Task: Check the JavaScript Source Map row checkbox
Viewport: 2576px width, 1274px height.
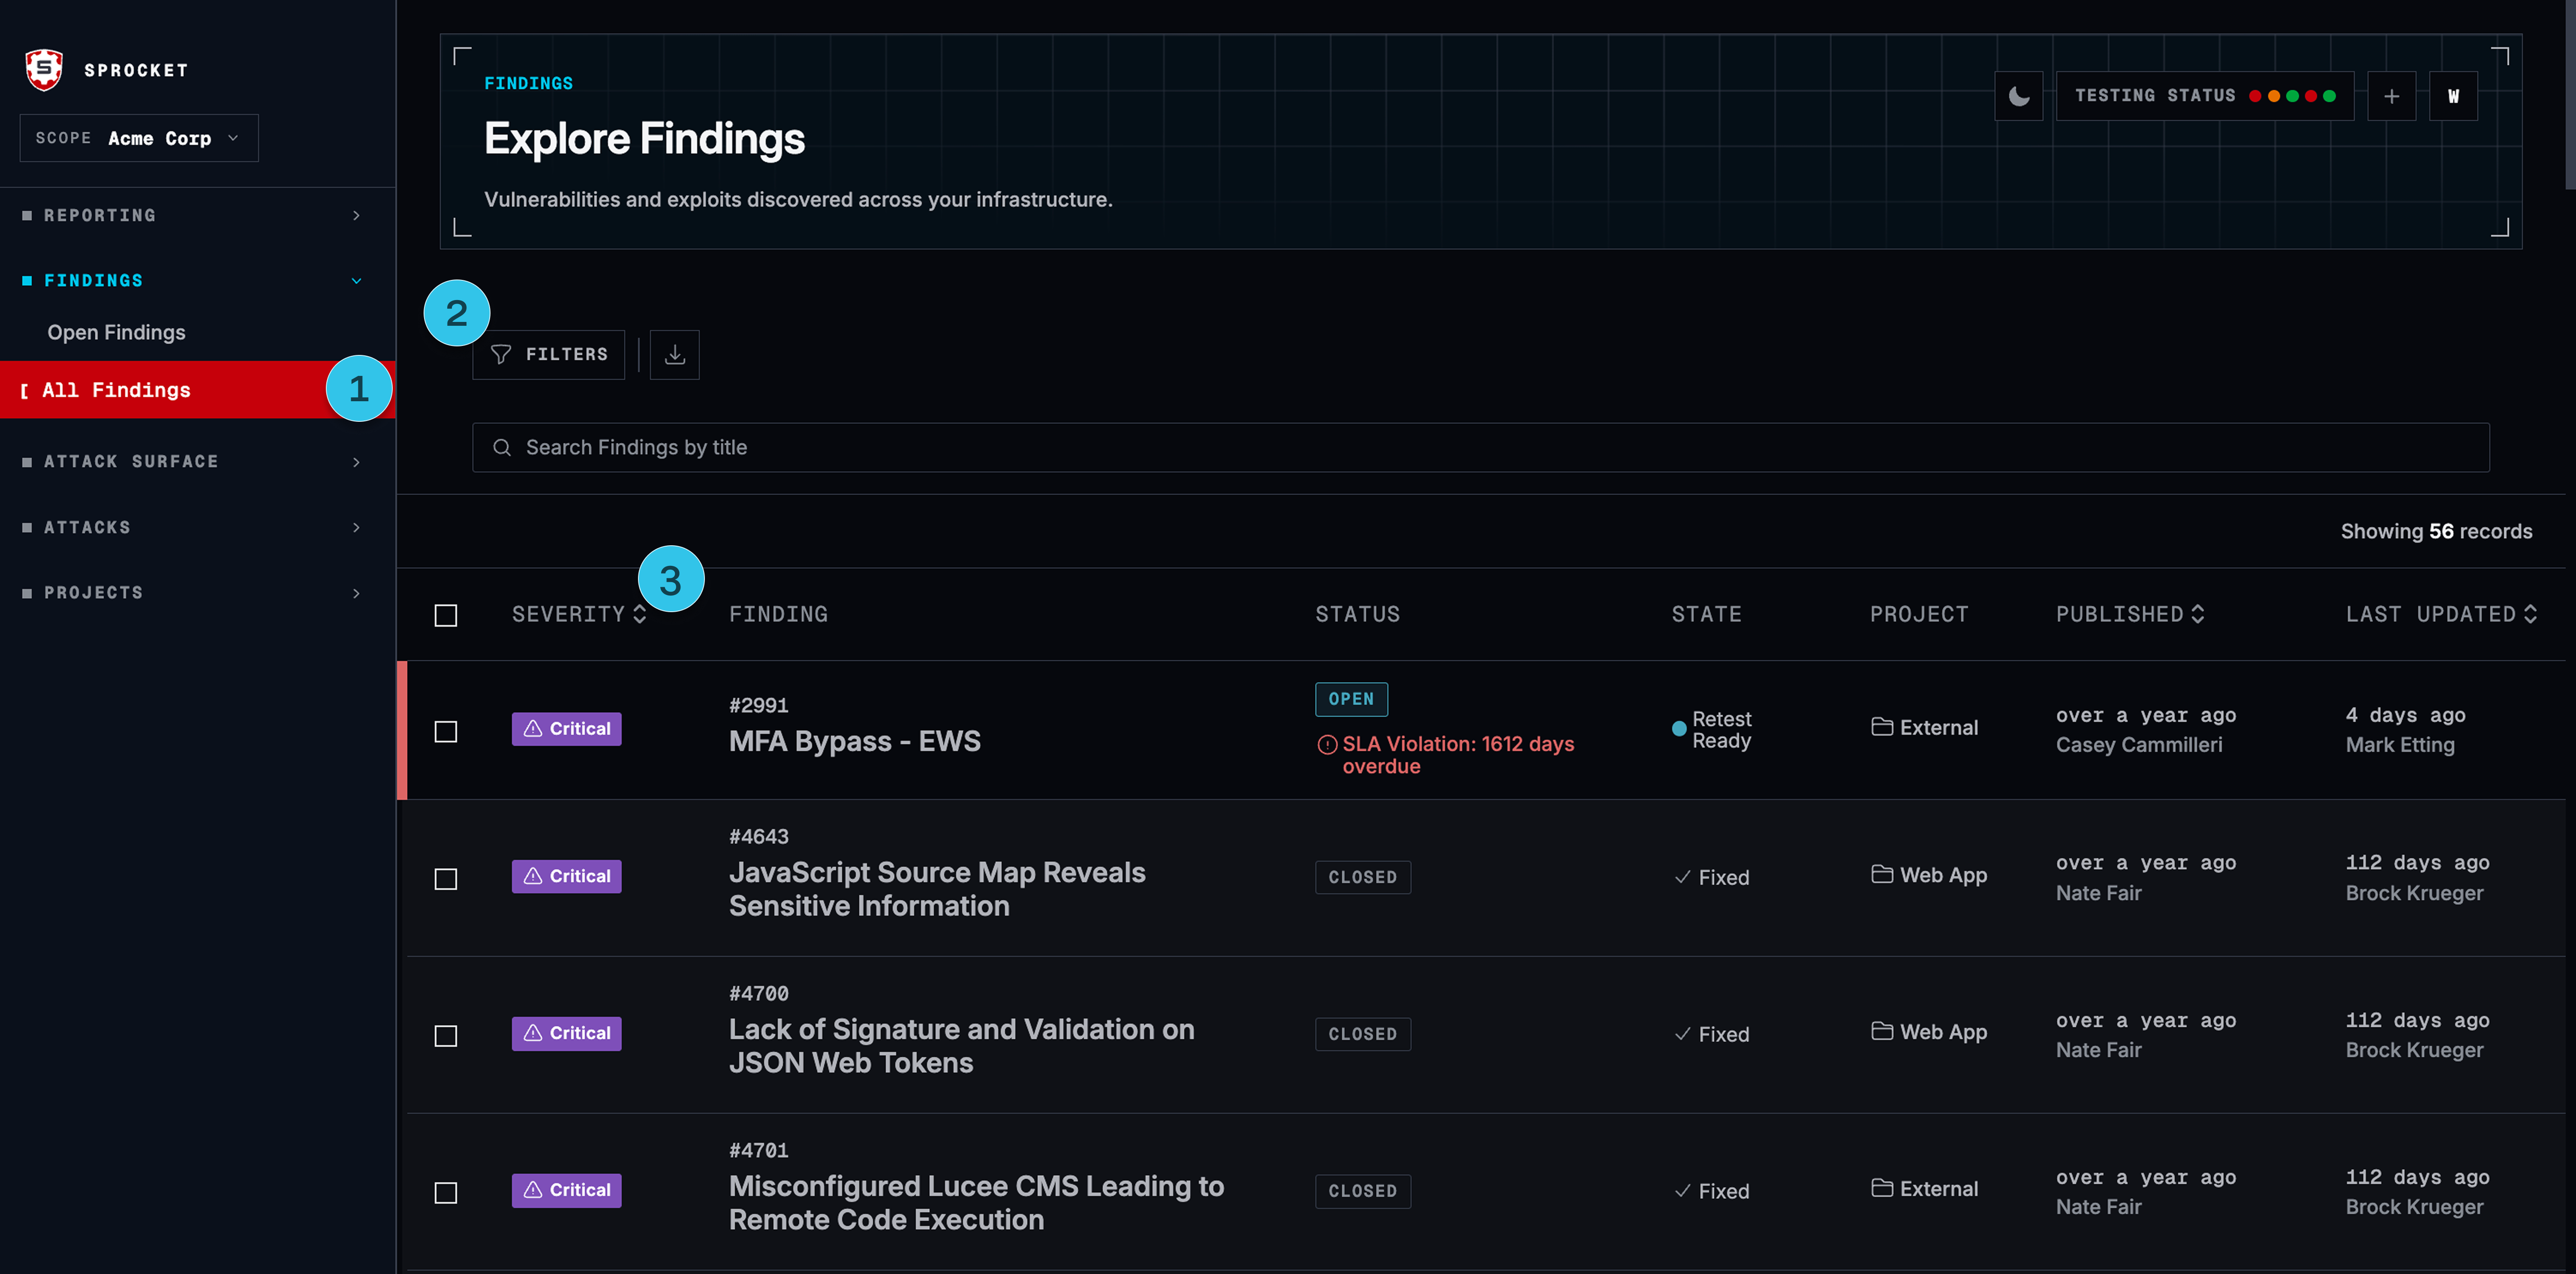Action: click(446, 879)
